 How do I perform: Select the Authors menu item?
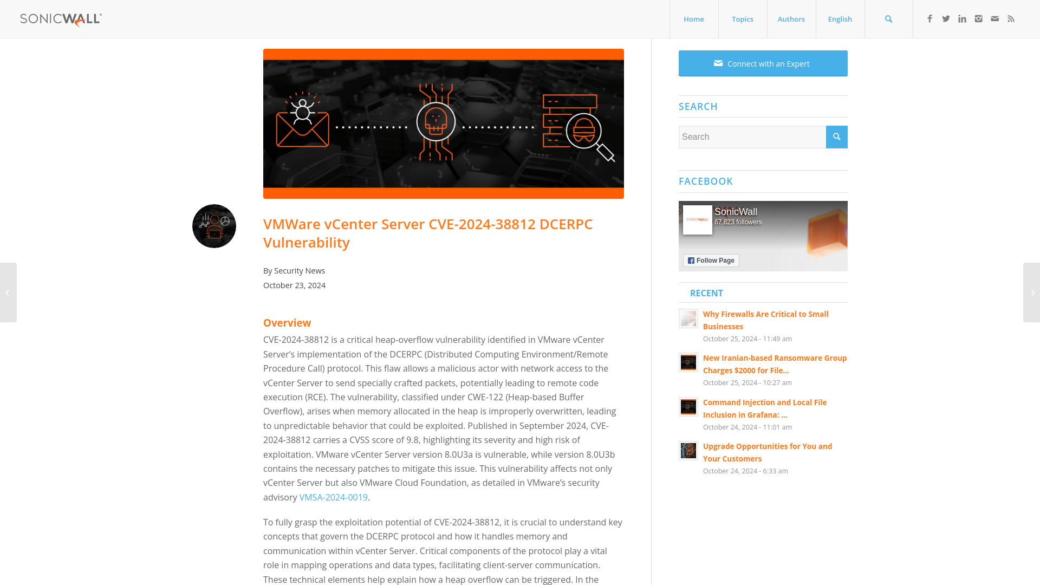791,18
